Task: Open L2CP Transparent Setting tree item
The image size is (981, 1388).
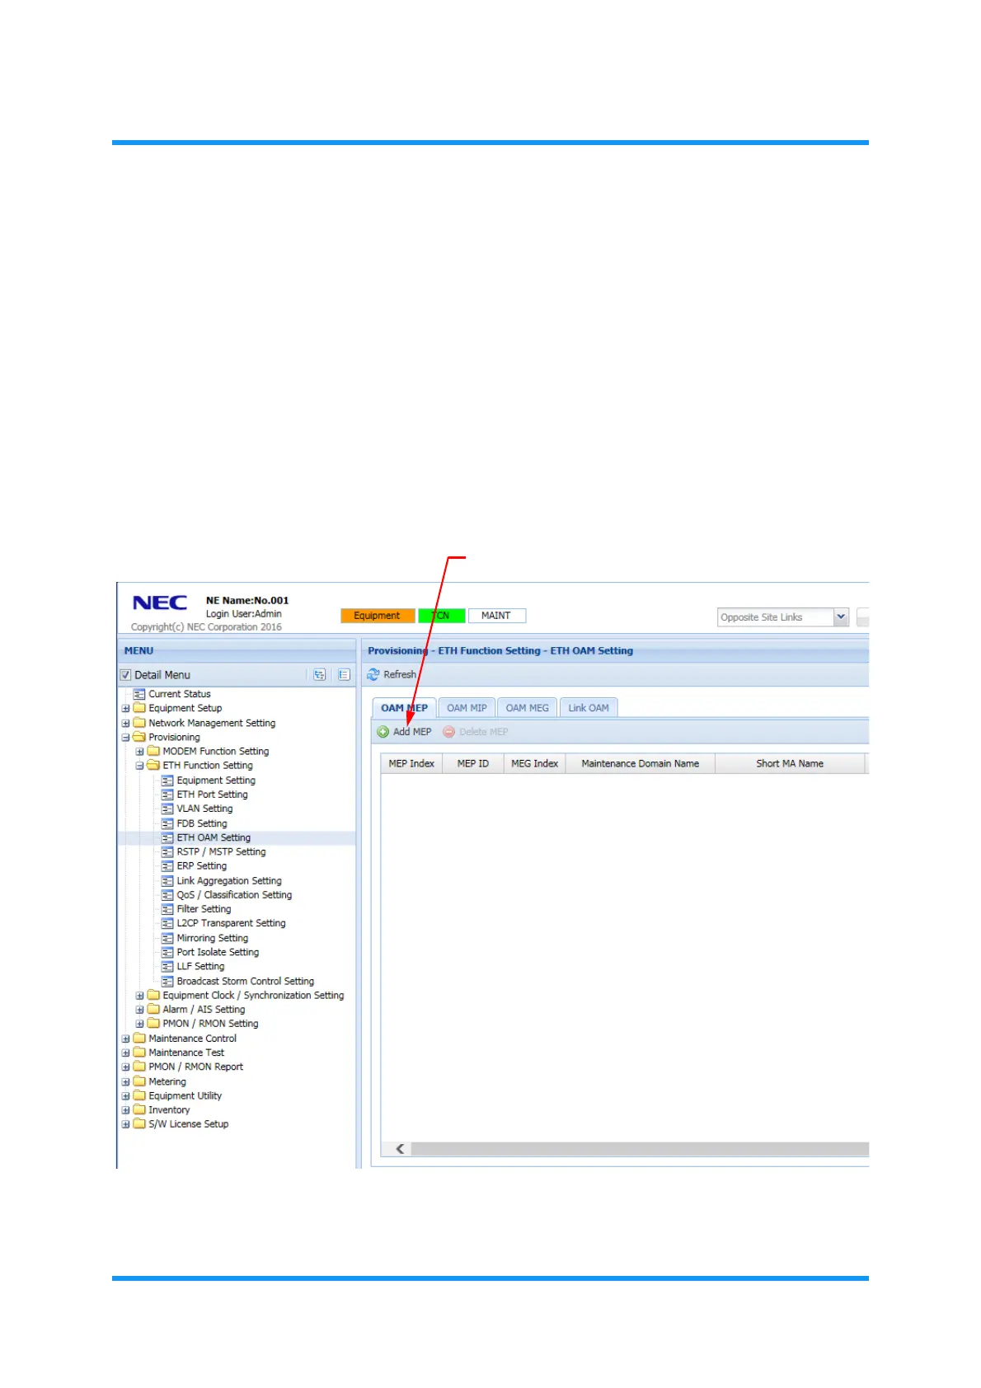Action: click(231, 924)
